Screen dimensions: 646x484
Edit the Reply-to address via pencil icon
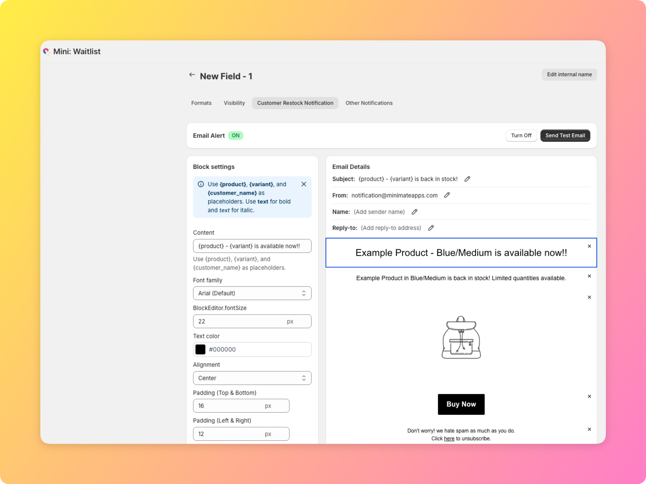[431, 228]
